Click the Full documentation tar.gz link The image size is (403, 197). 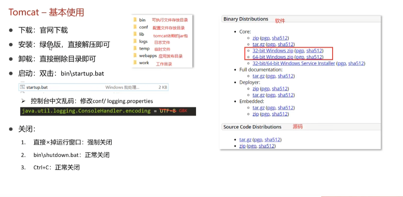tap(258, 76)
